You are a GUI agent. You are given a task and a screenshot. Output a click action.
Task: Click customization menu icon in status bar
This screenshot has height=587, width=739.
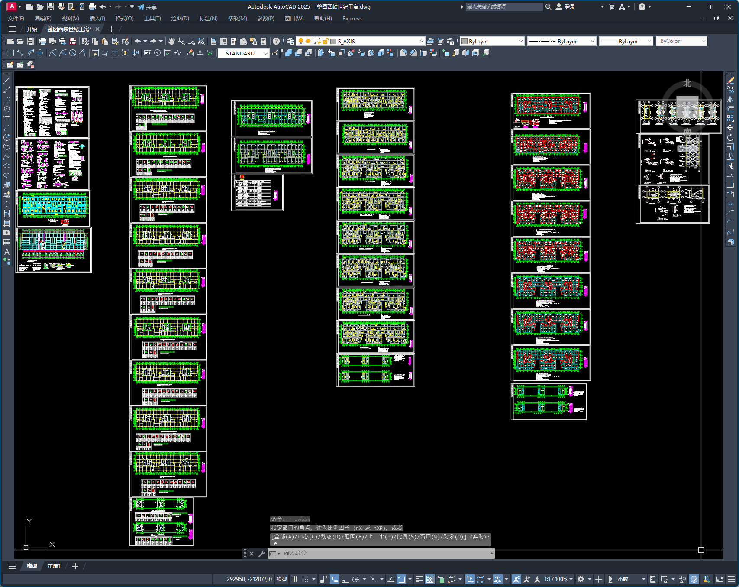point(731,579)
